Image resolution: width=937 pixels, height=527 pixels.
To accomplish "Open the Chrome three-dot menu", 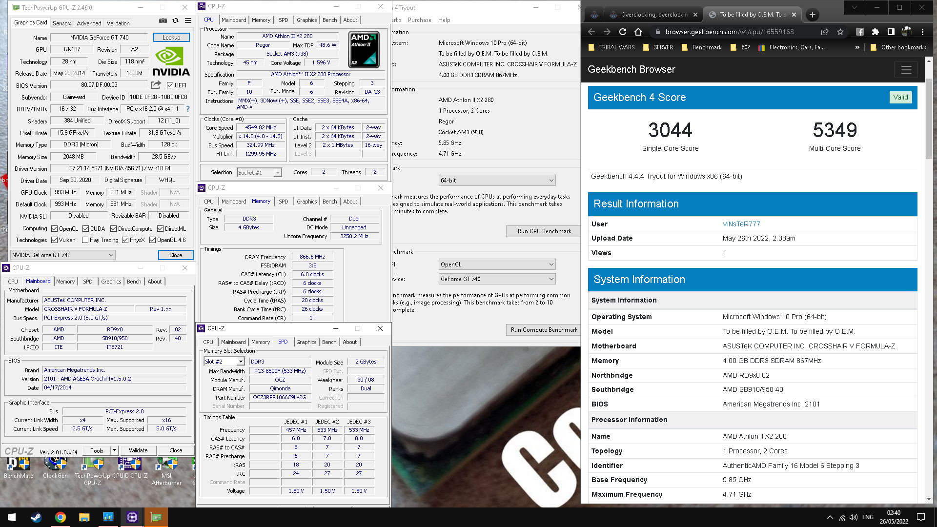I will (x=922, y=32).
